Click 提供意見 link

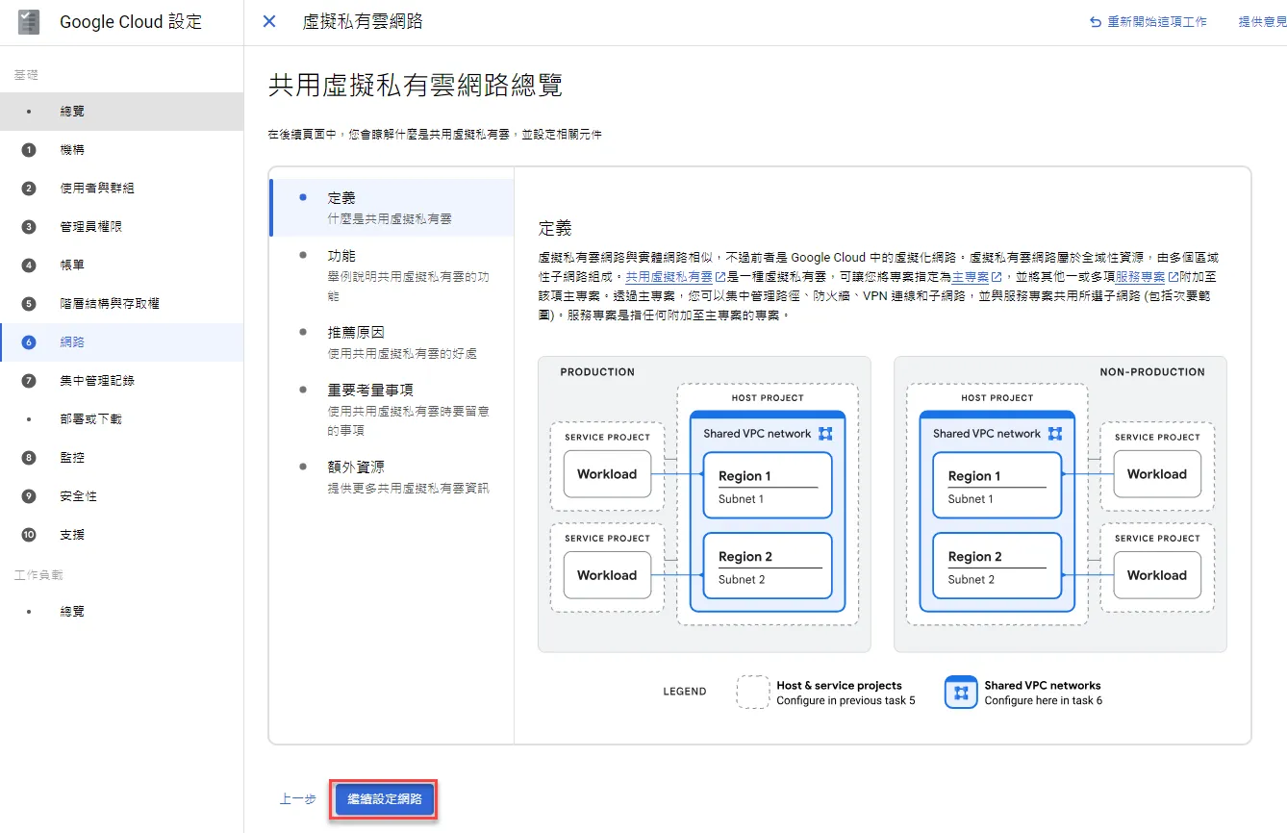pos(1262,21)
